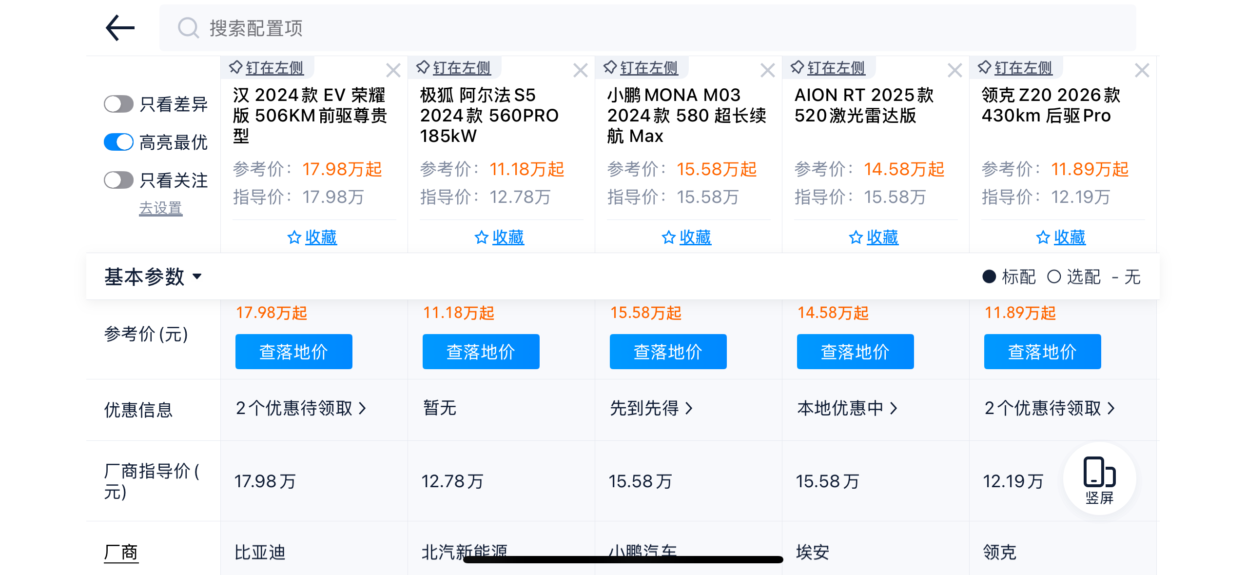Expand the 基本参数 section dropdown
Image resolution: width=1246 pixels, height=575 pixels.
point(153,277)
